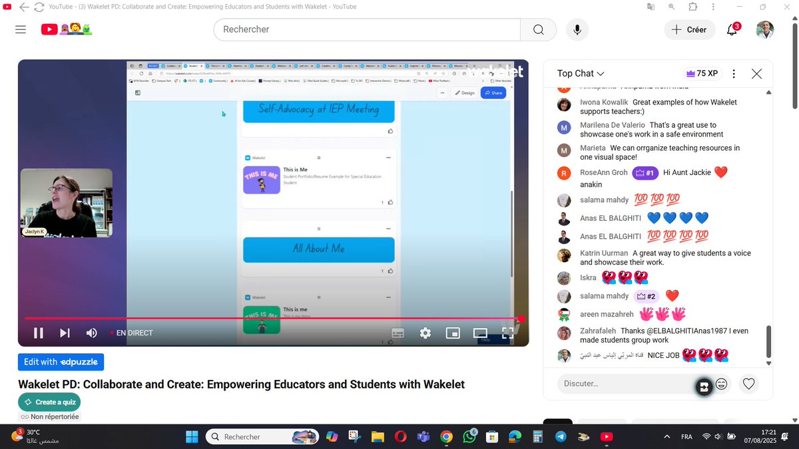Open the YouTube guide hamburger menu
The image size is (799, 449).
[x=20, y=29]
